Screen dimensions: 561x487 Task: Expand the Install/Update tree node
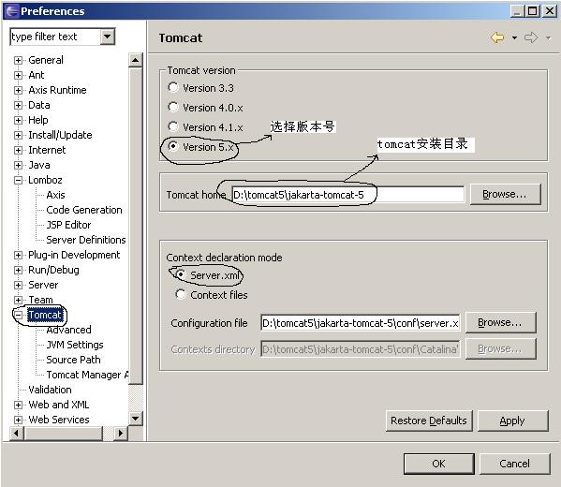(x=18, y=135)
